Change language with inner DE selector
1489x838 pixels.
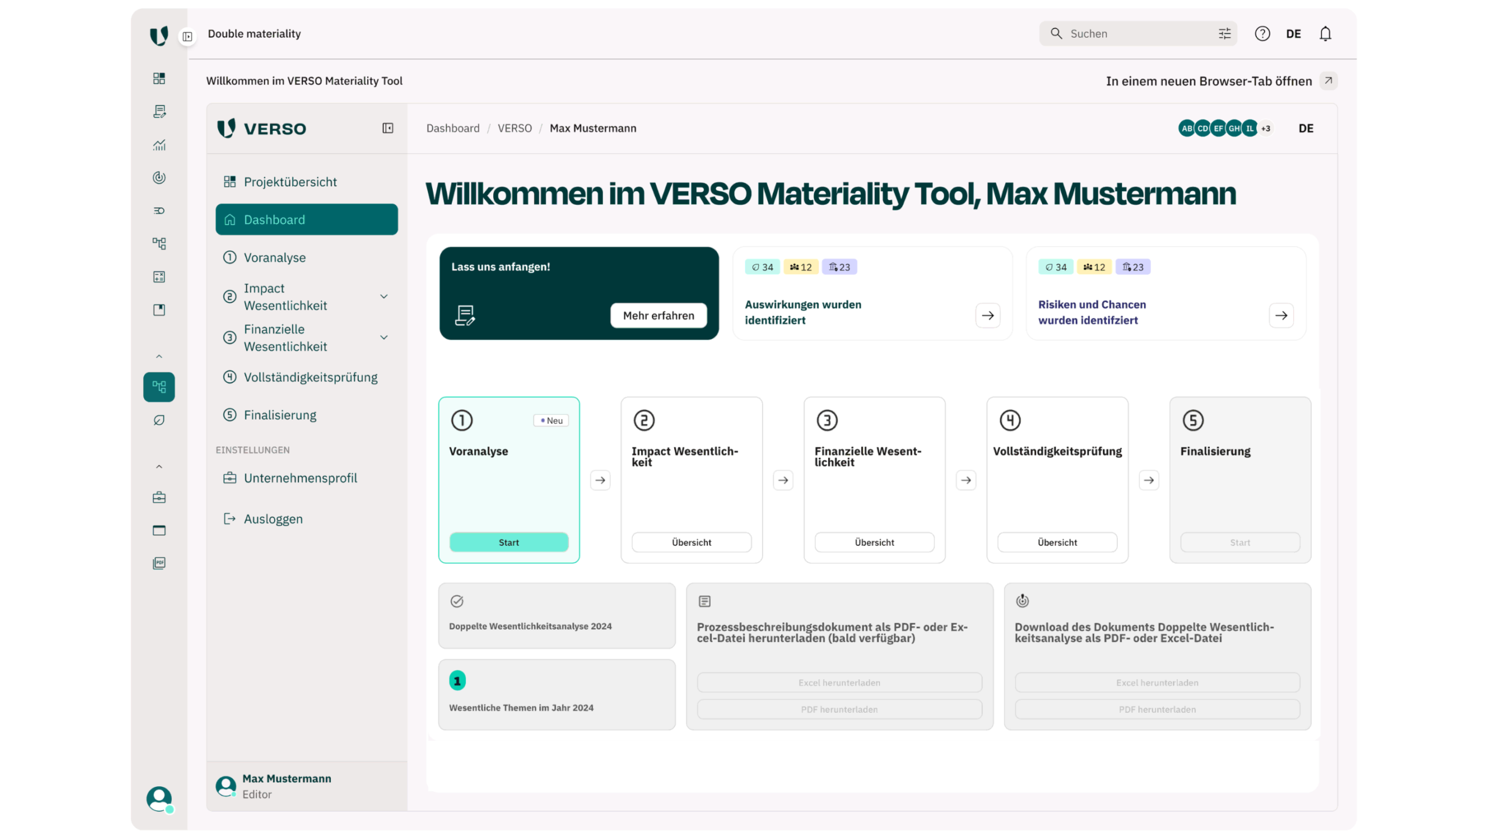pyautogui.click(x=1306, y=128)
